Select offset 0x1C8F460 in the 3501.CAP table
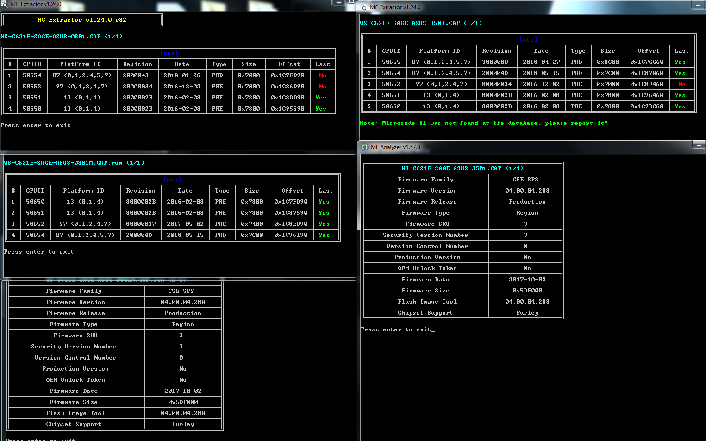The height and width of the screenshot is (441, 706). (x=647, y=84)
